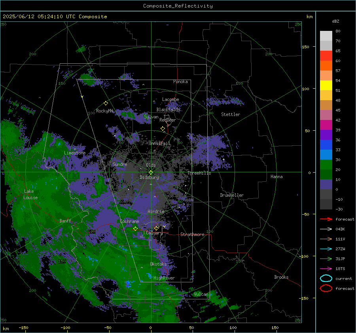Click the 'Blackfalds' city label
Image resolution: width=356 pixels, height=333 pixels.
tap(168, 110)
